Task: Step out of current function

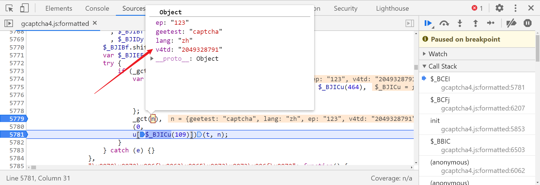Action: click(476, 23)
